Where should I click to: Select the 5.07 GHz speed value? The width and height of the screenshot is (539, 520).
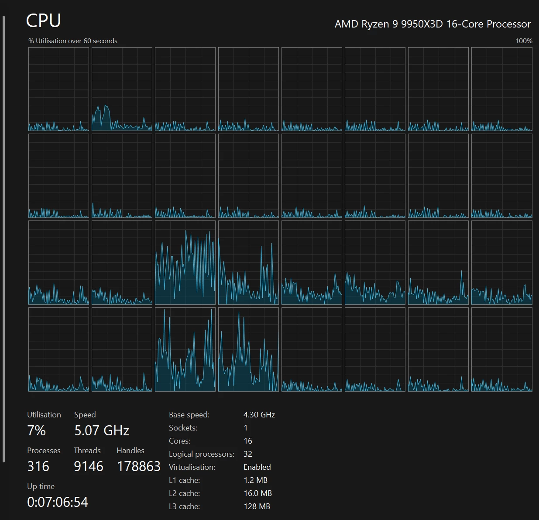pyautogui.click(x=102, y=430)
